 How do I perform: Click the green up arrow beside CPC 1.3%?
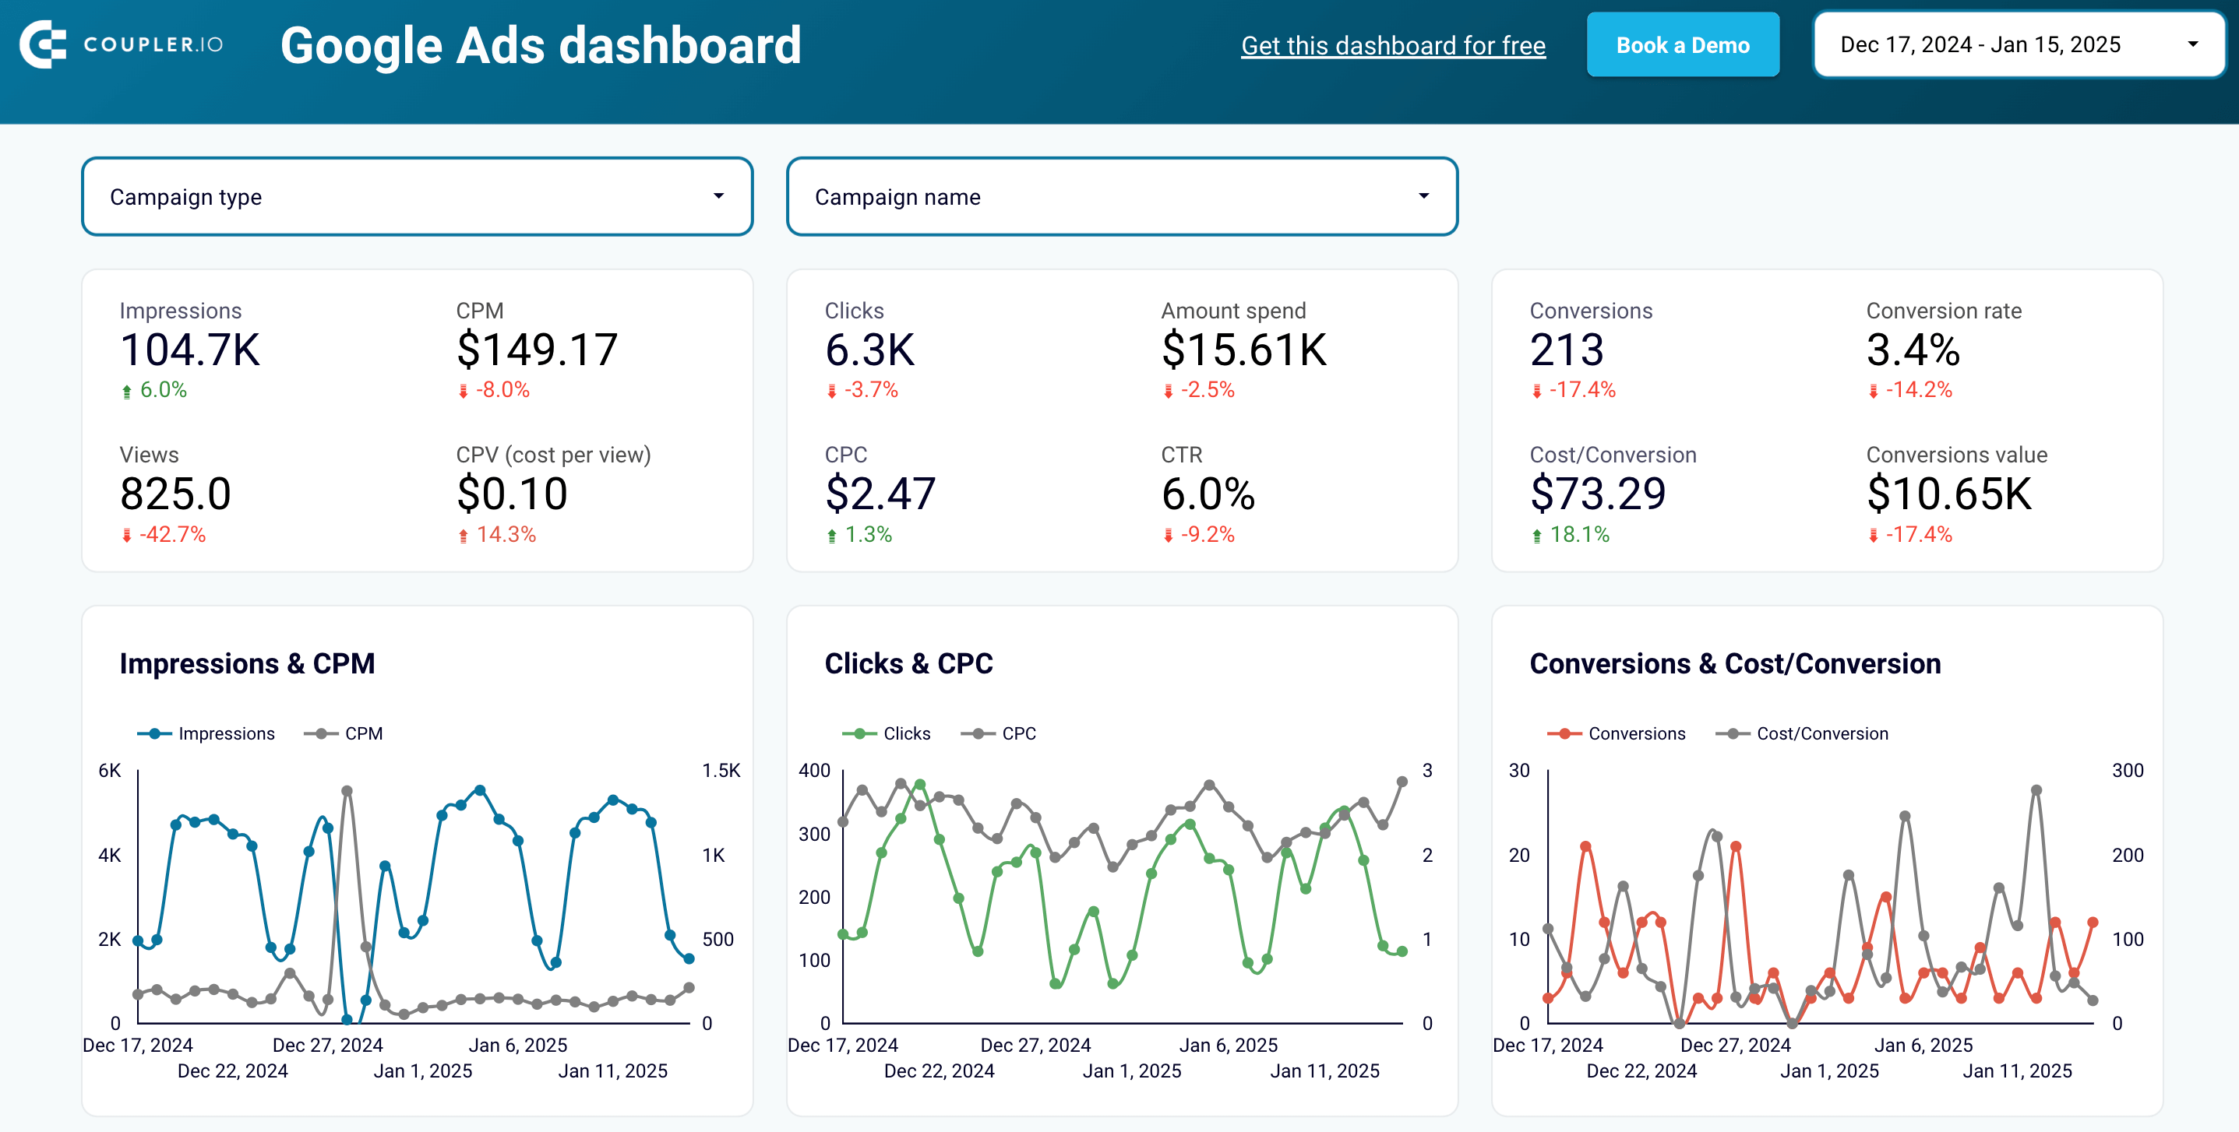click(x=832, y=535)
